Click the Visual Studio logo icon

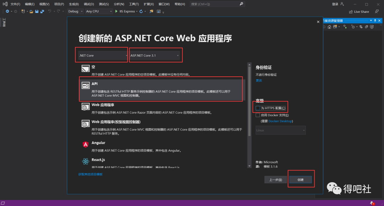click(x=5, y=4)
